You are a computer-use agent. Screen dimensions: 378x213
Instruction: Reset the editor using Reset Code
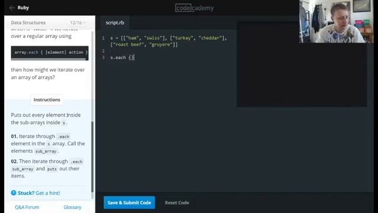click(x=177, y=202)
